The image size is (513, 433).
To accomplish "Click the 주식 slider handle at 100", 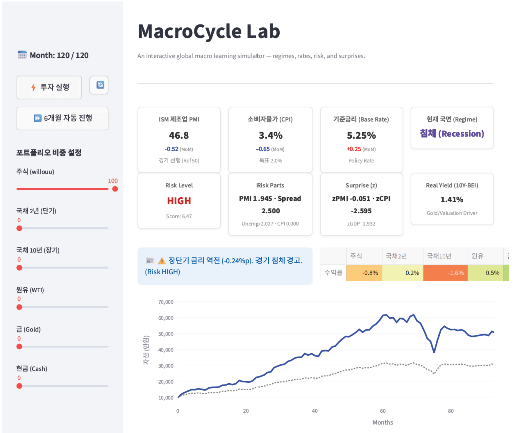I will 115,189.
